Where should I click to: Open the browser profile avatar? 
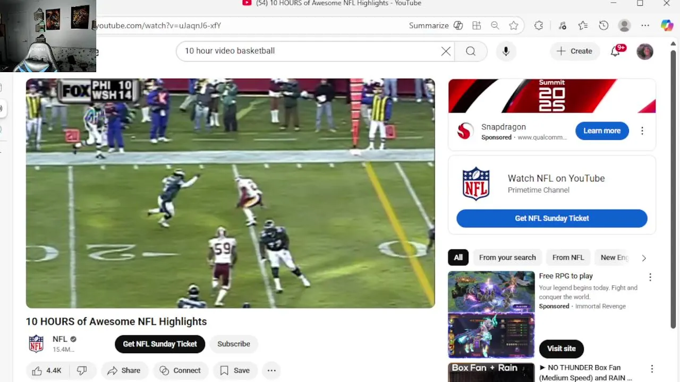click(x=625, y=25)
